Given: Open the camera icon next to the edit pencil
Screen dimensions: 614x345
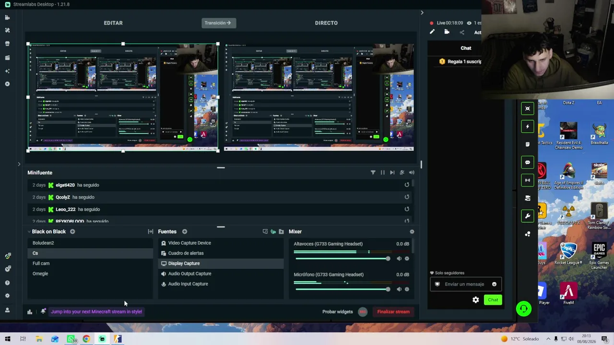Looking at the screenshot, I should tap(447, 32).
